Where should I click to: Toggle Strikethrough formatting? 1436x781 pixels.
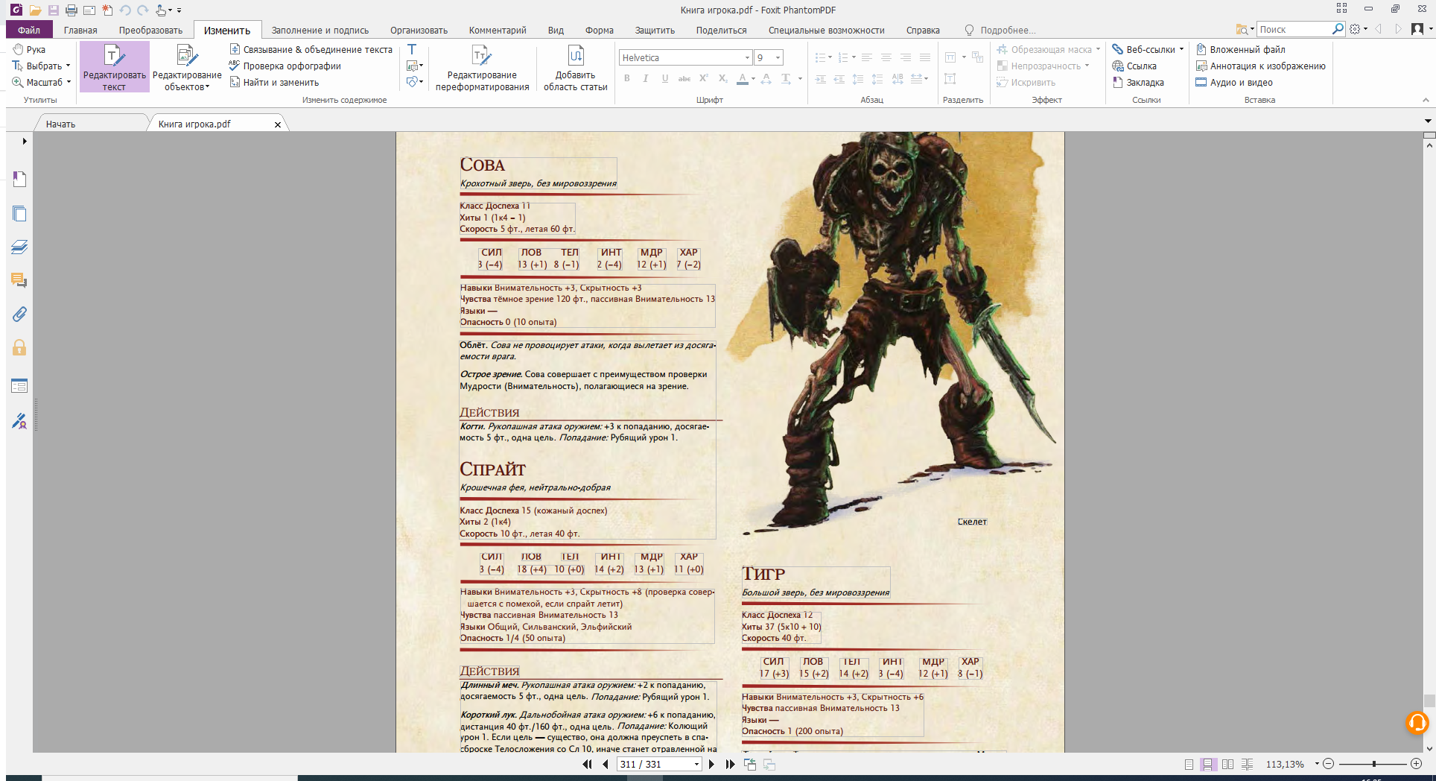tap(684, 78)
